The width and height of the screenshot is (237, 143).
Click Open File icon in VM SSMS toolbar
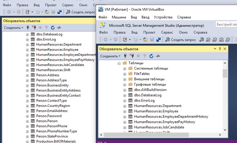145,40
